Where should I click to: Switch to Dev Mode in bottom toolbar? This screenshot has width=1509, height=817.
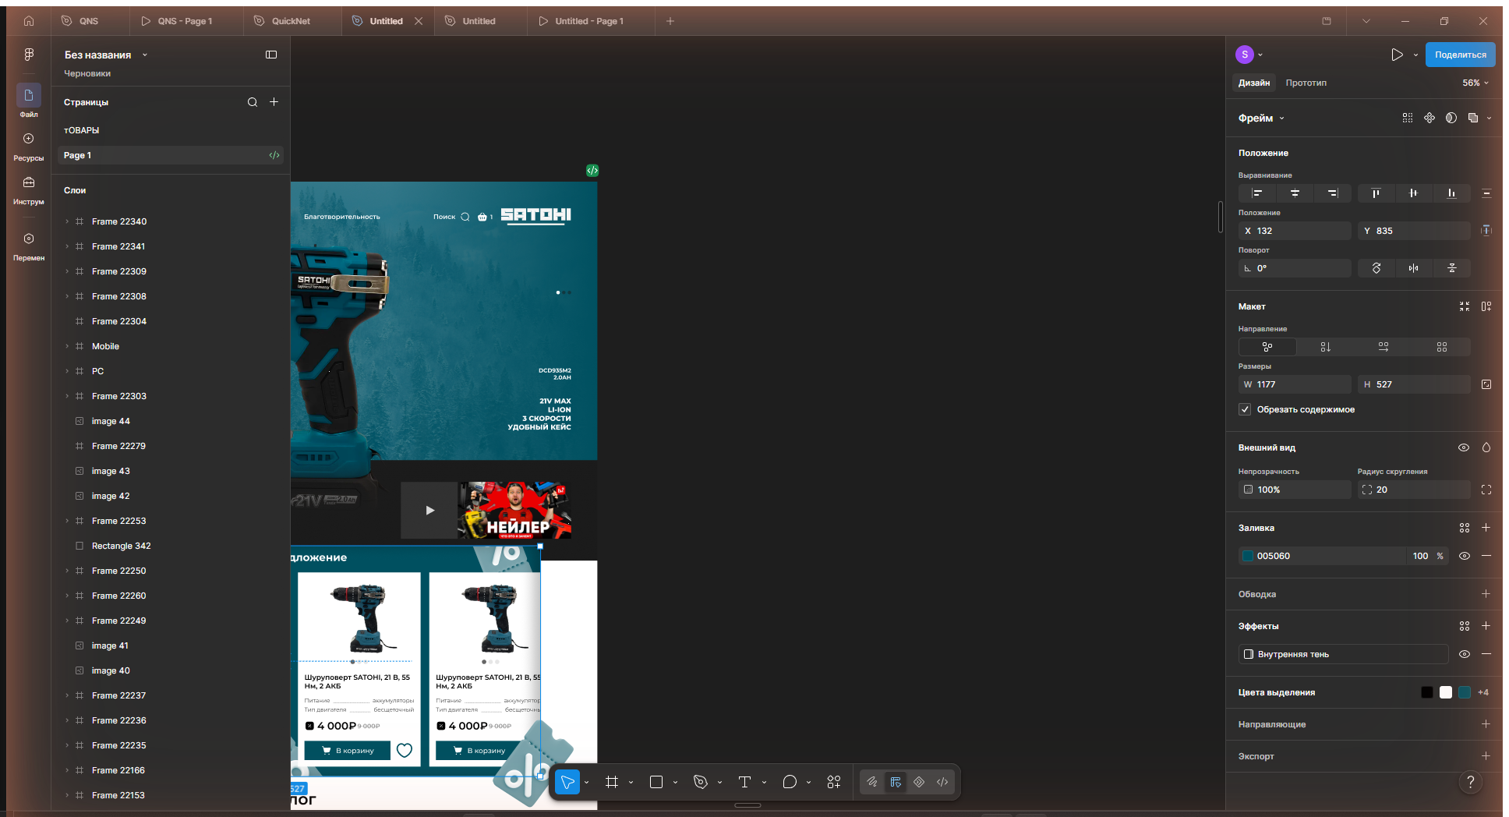pyautogui.click(x=942, y=782)
